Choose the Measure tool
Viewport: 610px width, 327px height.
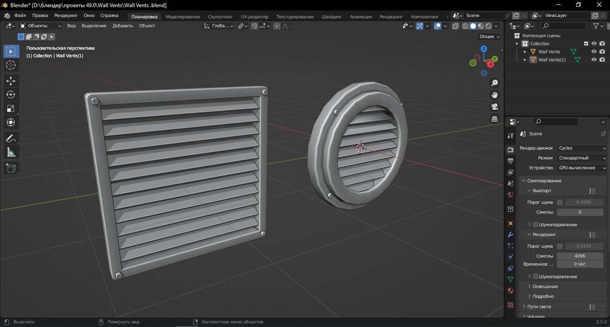10,152
